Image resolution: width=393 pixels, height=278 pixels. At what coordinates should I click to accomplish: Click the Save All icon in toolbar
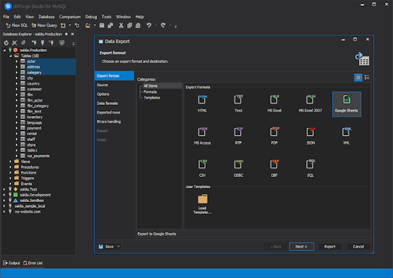pos(110,26)
